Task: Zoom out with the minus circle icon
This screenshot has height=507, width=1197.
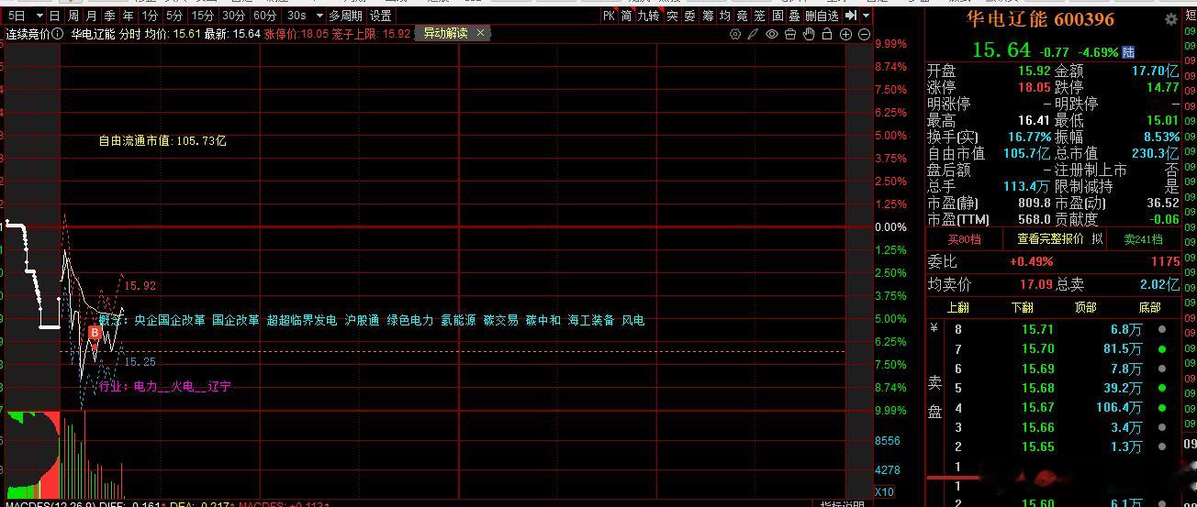Action: pyautogui.click(x=864, y=34)
